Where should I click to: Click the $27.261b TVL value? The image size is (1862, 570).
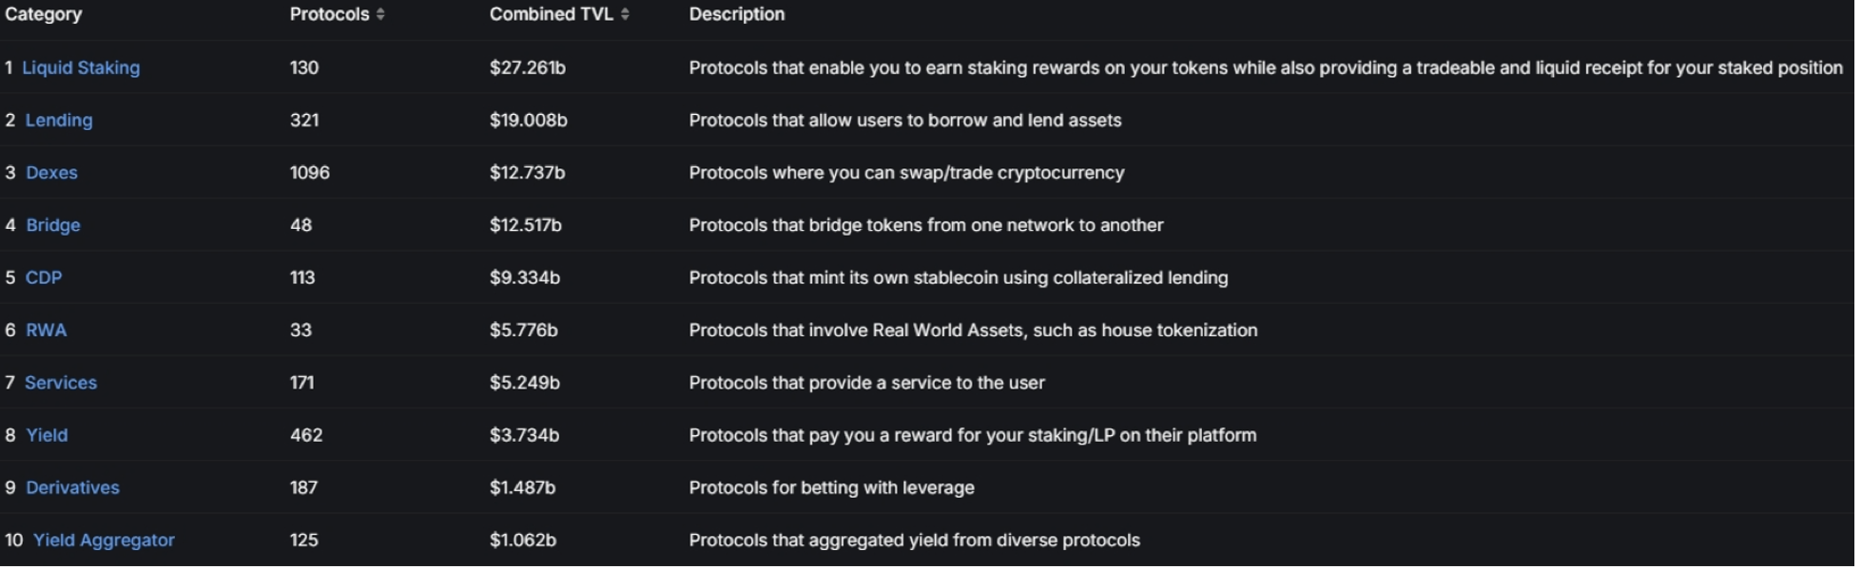point(528,67)
